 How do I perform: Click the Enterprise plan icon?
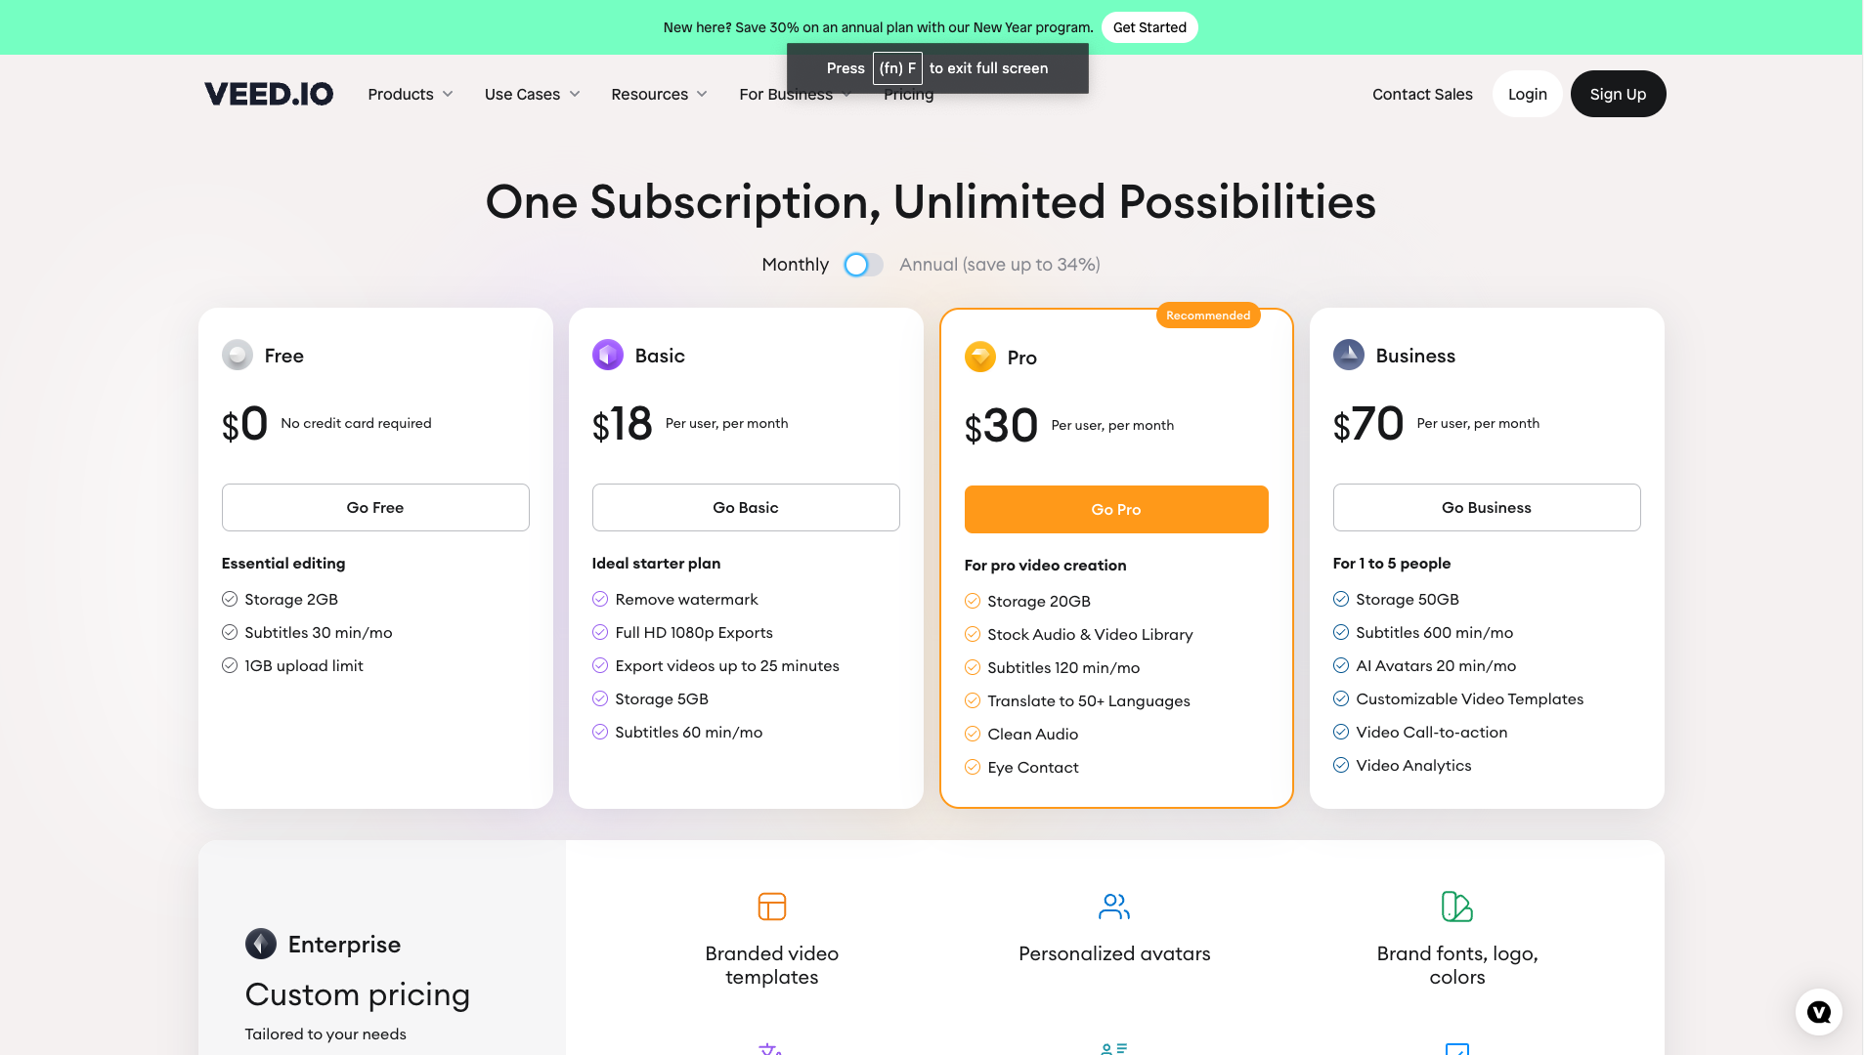click(261, 944)
